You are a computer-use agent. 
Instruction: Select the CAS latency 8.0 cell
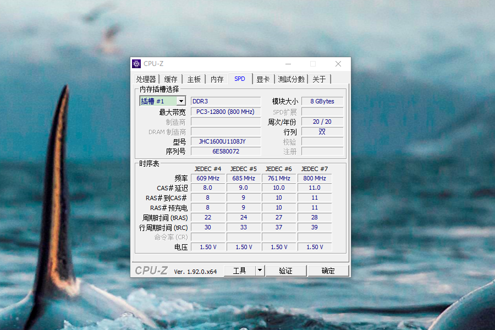click(208, 188)
